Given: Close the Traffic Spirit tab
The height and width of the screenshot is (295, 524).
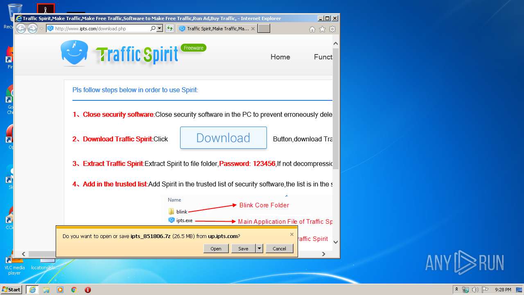Looking at the screenshot, I should (253, 29).
